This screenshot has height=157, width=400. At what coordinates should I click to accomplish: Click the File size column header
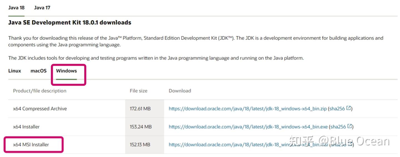pos(138,91)
